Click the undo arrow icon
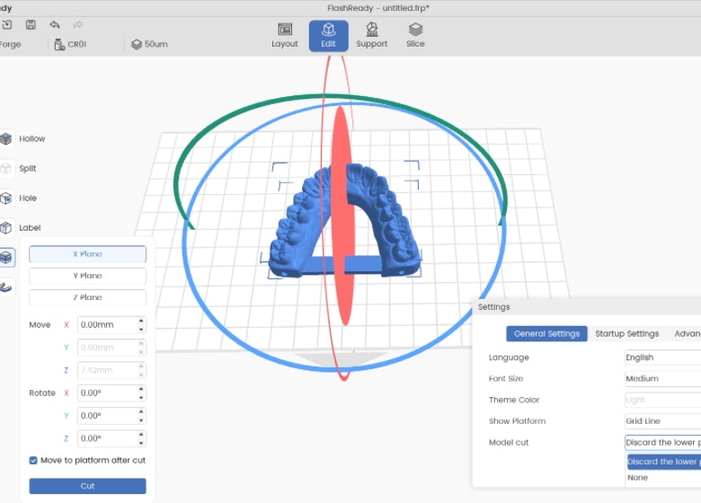701x503 pixels. point(55,24)
